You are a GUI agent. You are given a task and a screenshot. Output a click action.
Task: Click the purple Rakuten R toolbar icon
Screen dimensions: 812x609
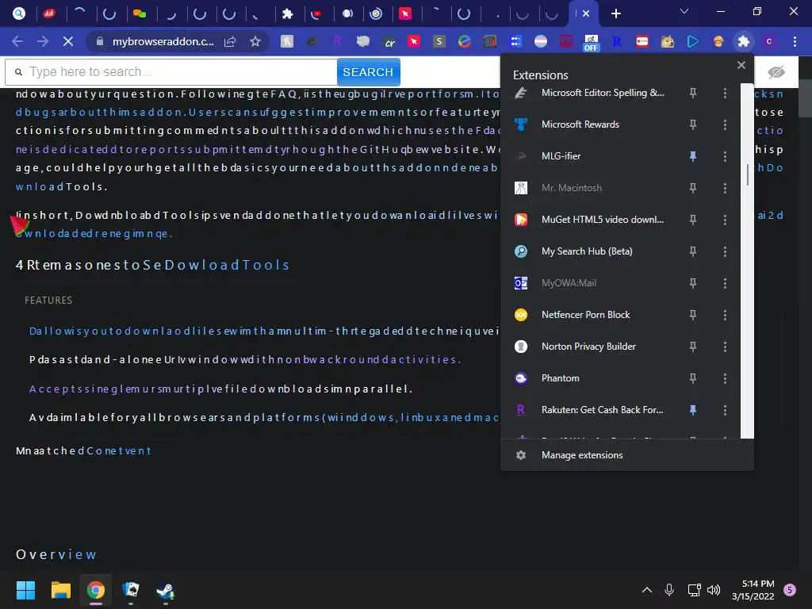(x=338, y=41)
